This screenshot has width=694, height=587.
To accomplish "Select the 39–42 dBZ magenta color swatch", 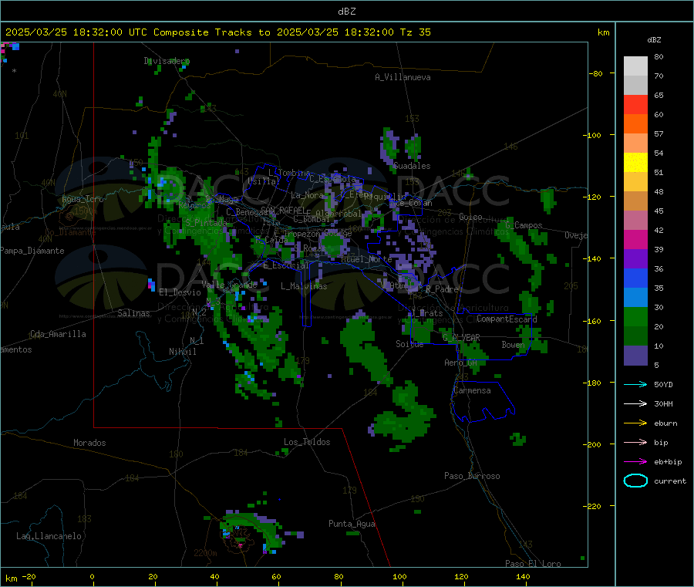I will [x=635, y=239].
